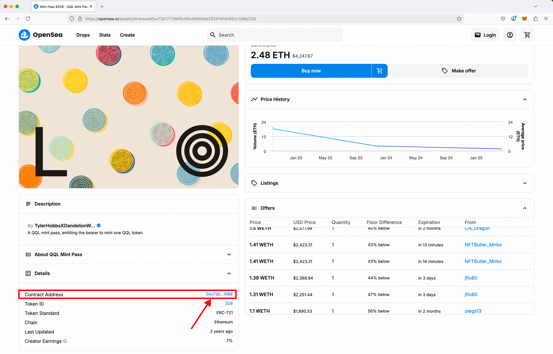Add to cart button beside Buy now
Viewport: 553px width, 354px height.
(379, 71)
